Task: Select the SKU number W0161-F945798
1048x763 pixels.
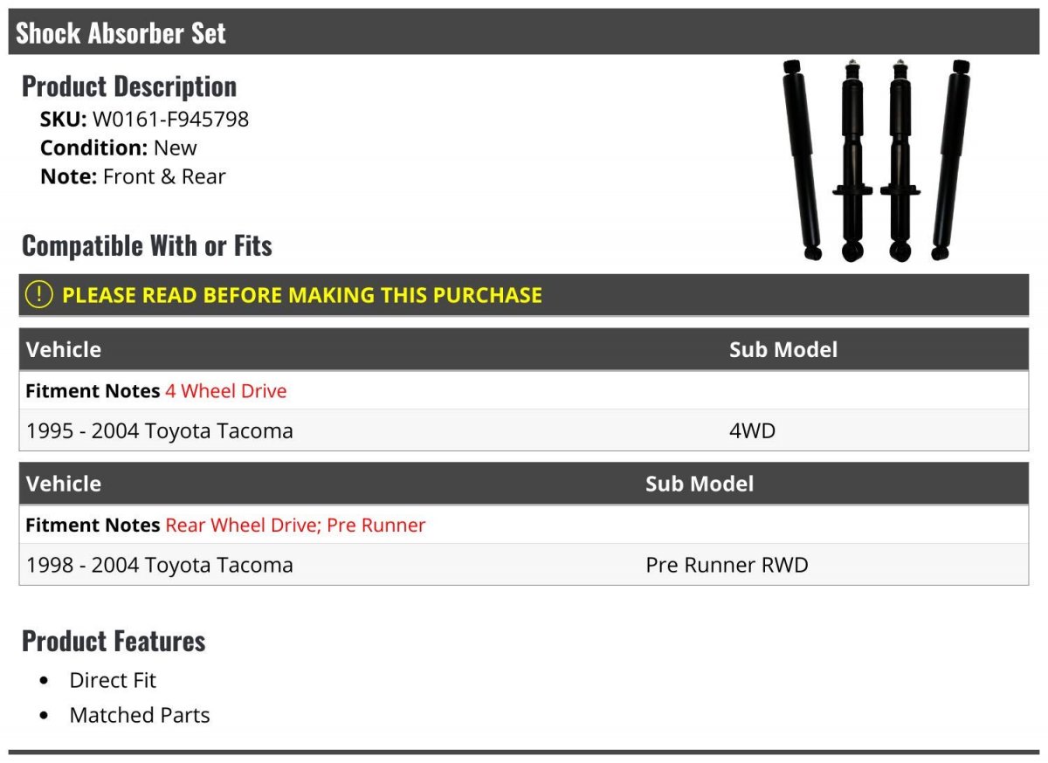Action: [170, 119]
